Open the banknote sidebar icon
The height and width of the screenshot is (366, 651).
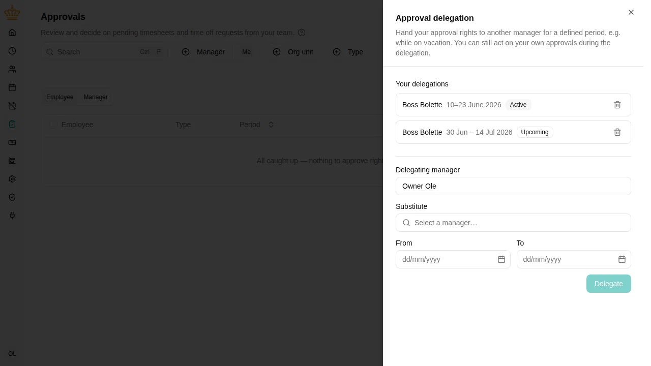pos(12,142)
